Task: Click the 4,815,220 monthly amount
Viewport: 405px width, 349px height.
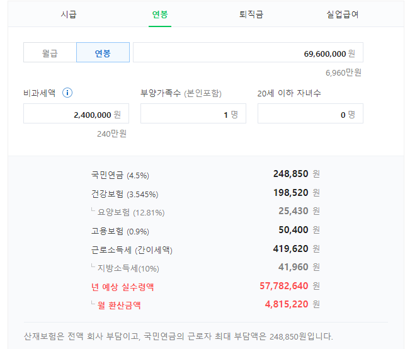Action: tap(287, 304)
